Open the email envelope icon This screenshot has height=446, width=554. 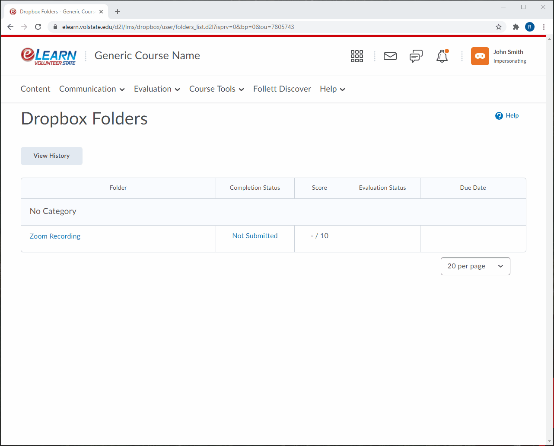[x=390, y=56]
